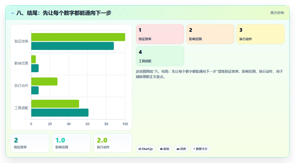Screen dimensions: 295x163
Task: Click the x-axis value 0
Action: click(31, 124)
